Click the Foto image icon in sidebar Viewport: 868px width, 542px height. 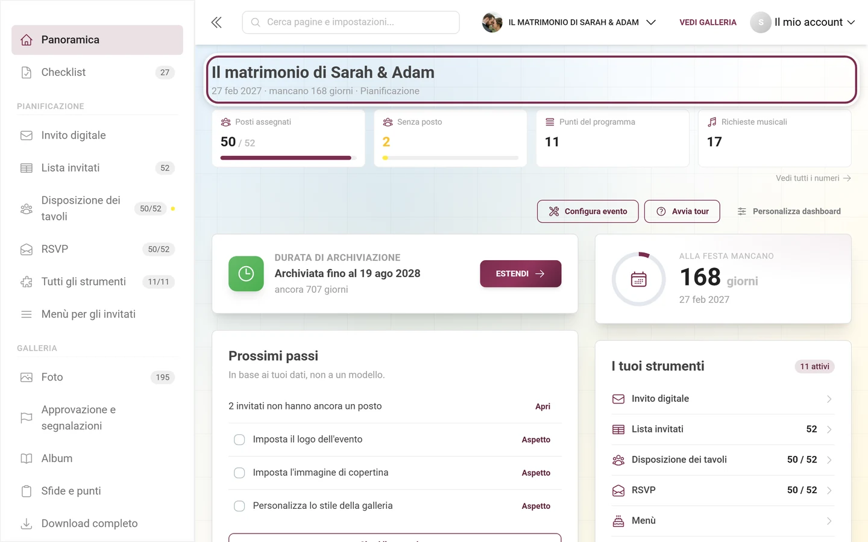tap(27, 378)
